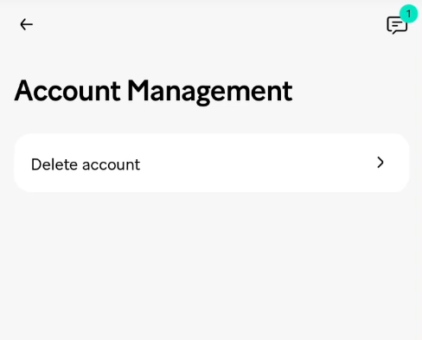
Task: Navigate back from Account Management page
Action: tap(26, 24)
